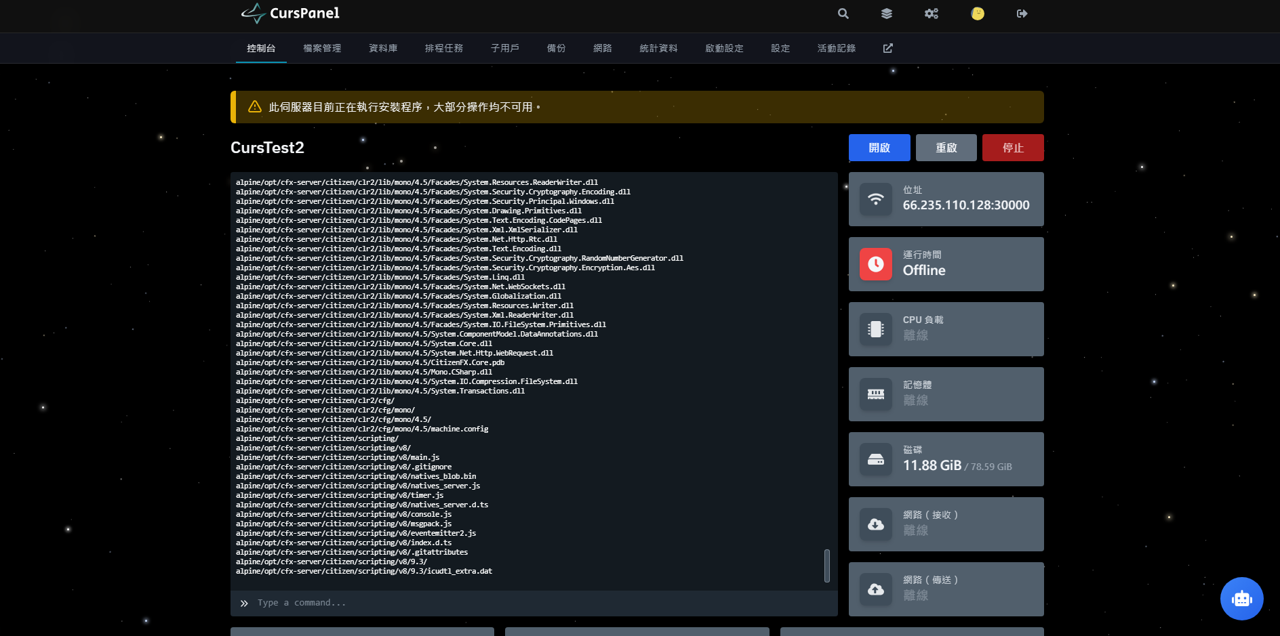Open the server list layers icon

pyautogui.click(x=886, y=14)
